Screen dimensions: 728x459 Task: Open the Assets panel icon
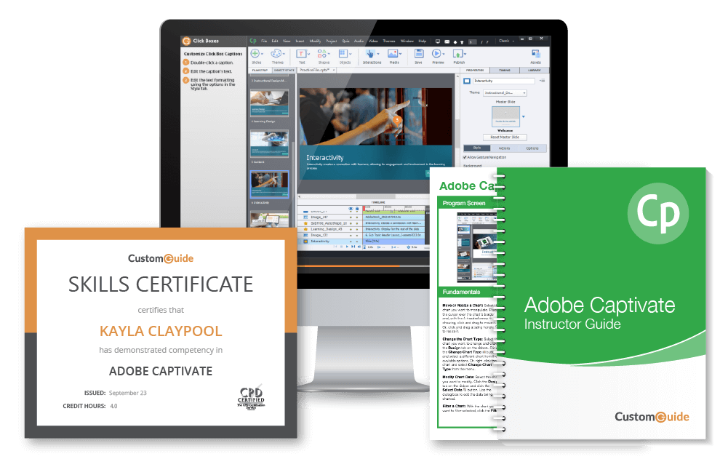click(535, 54)
